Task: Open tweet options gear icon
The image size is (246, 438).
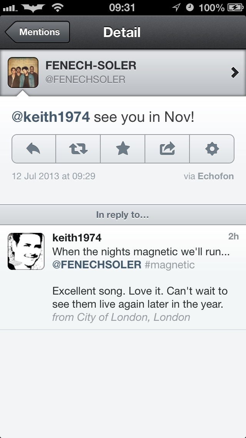Action: (212, 148)
